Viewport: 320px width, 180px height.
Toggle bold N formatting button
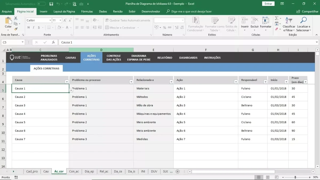pos(28,28)
